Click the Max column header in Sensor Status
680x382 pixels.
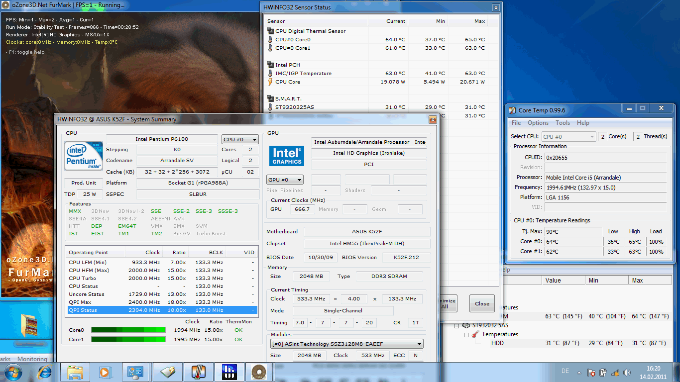[x=468, y=21]
